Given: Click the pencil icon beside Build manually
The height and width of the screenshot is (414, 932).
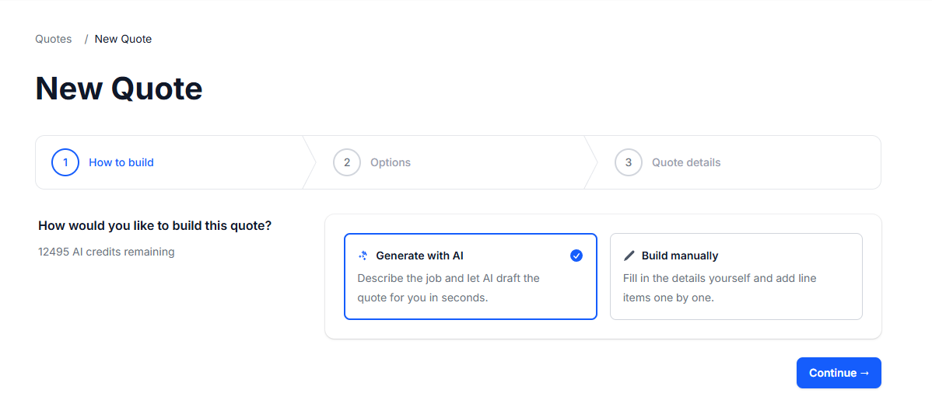Looking at the screenshot, I should coord(629,256).
